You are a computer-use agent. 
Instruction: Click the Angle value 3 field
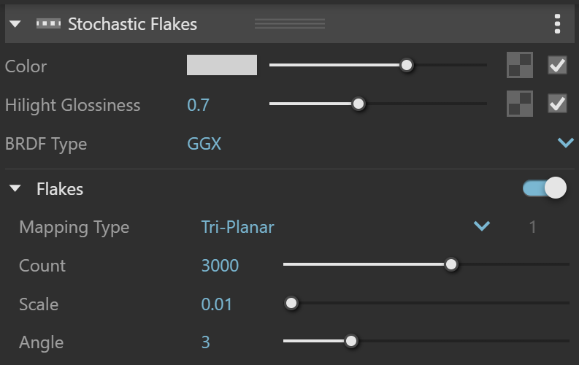pos(206,342)
